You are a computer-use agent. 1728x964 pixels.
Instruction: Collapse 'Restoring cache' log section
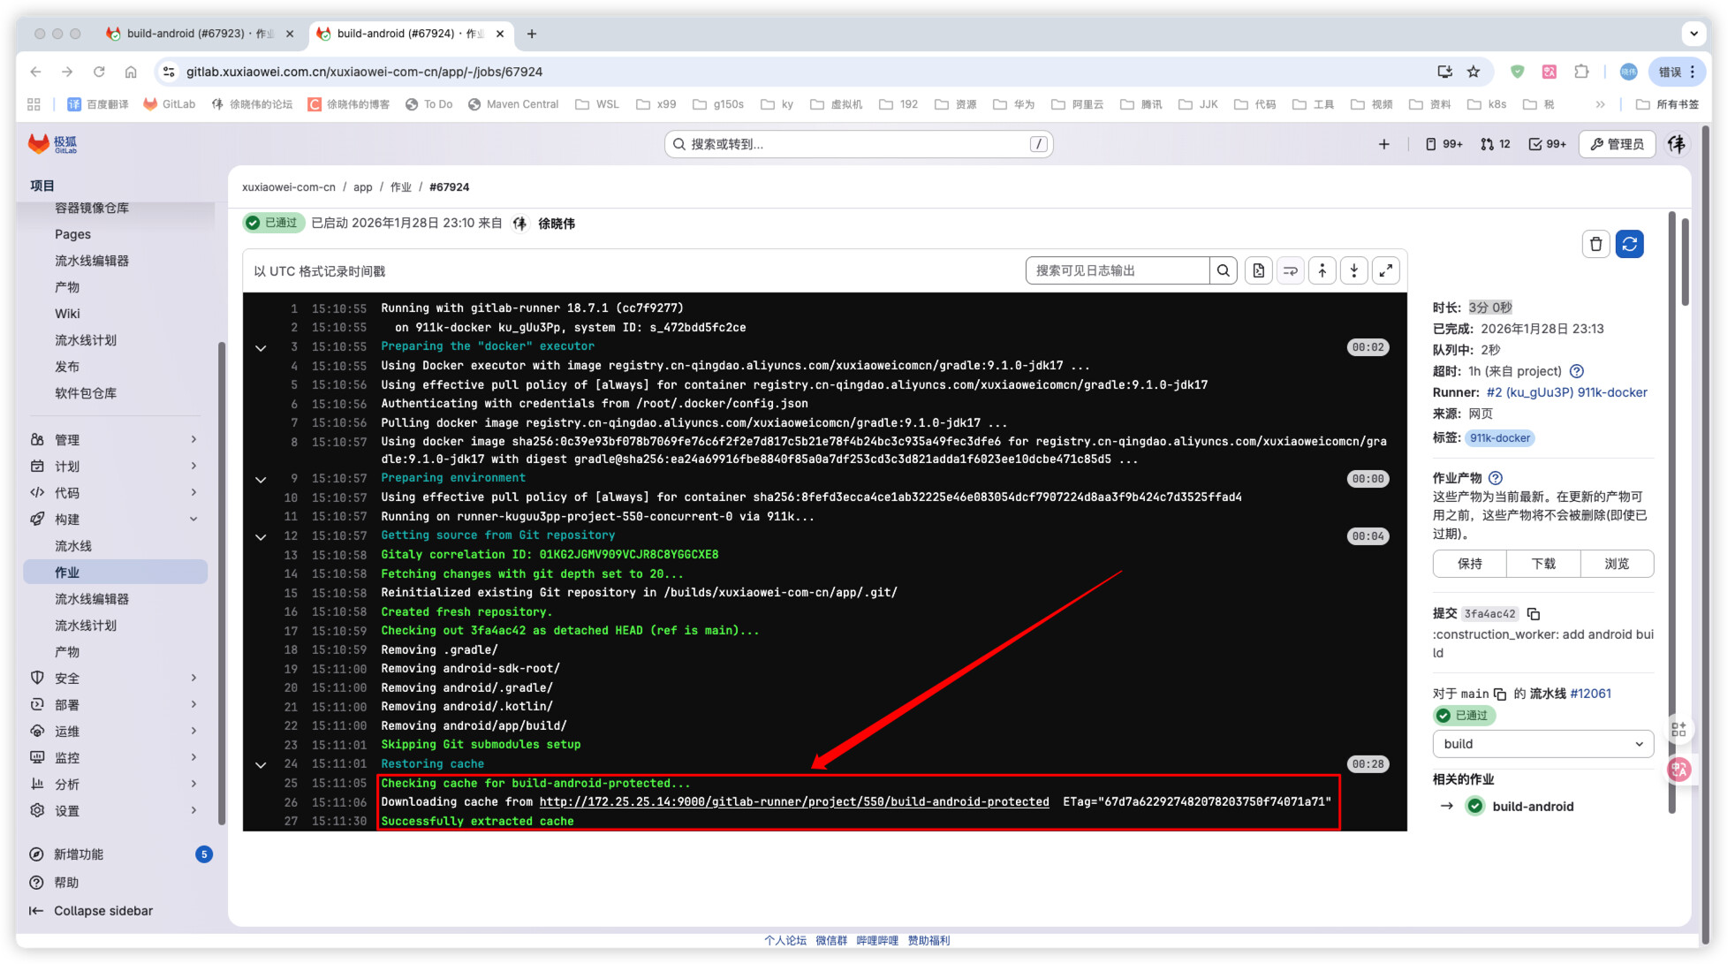pyautogui.click(x=261, y=765)
